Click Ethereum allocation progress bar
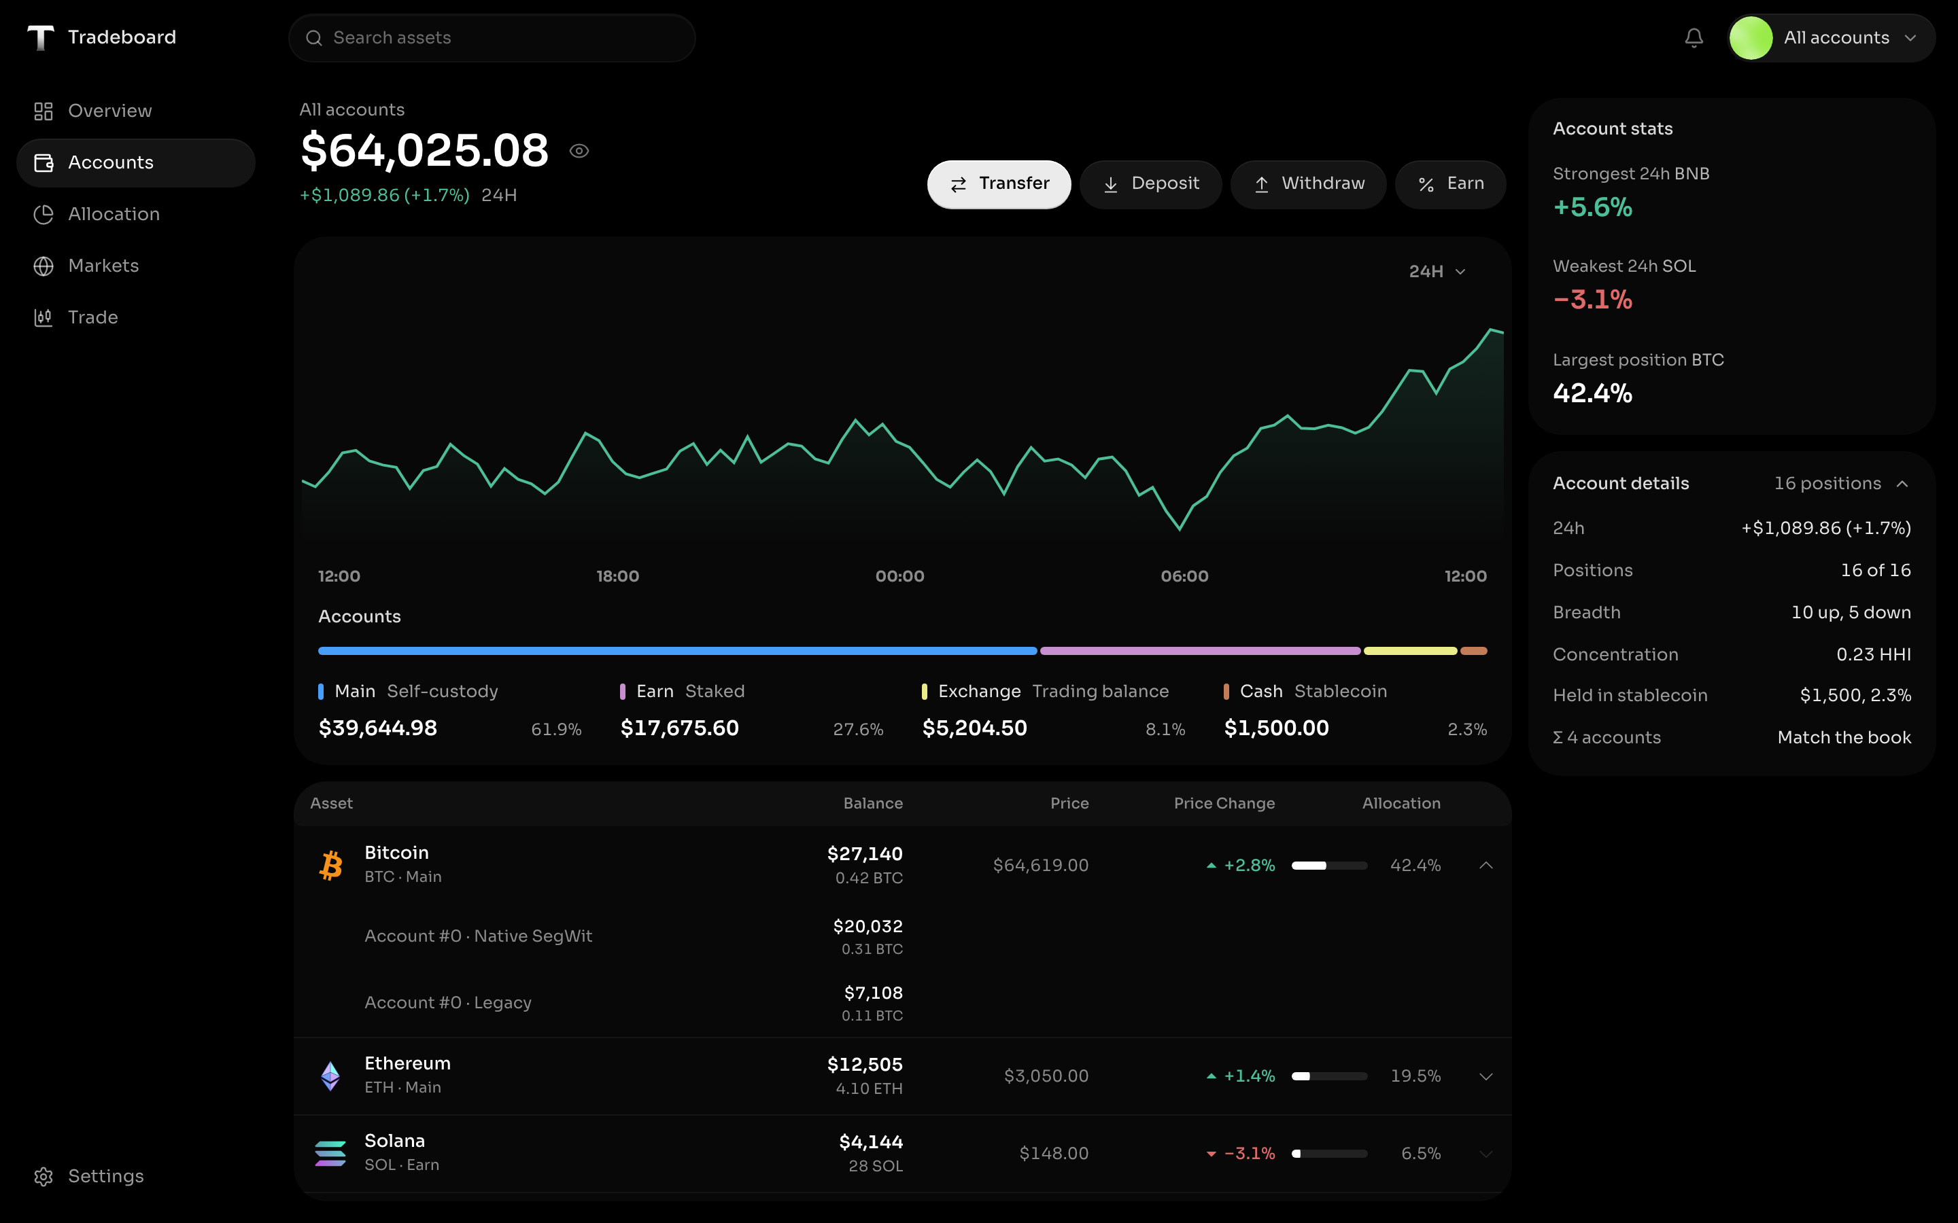This screenshot has width=1958, height=1223. (x=1329, y=1077)
